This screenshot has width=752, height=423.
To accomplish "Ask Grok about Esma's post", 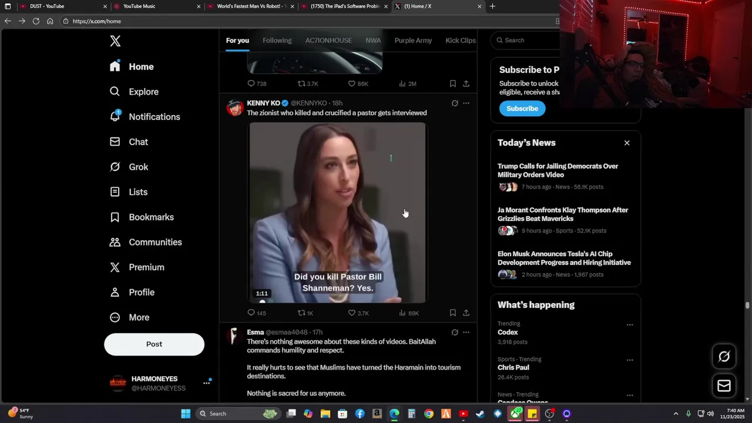I will (455, 333).
